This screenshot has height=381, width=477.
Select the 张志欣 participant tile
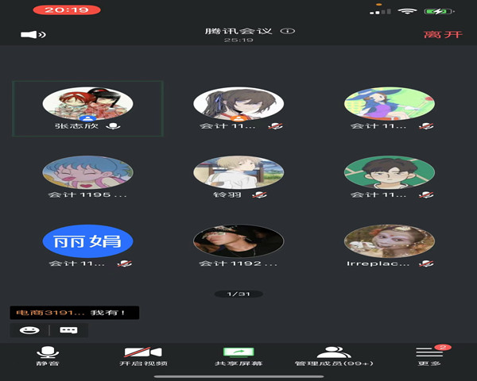[x=87, y=109]
